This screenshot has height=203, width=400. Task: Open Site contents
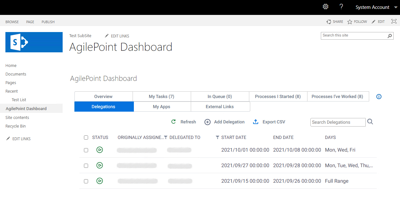[17, 117]
